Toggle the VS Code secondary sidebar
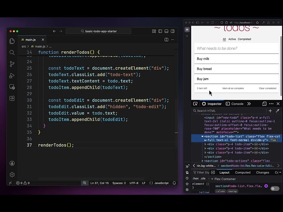The height and width of the screenshot is (212, 283). point(172,31)
